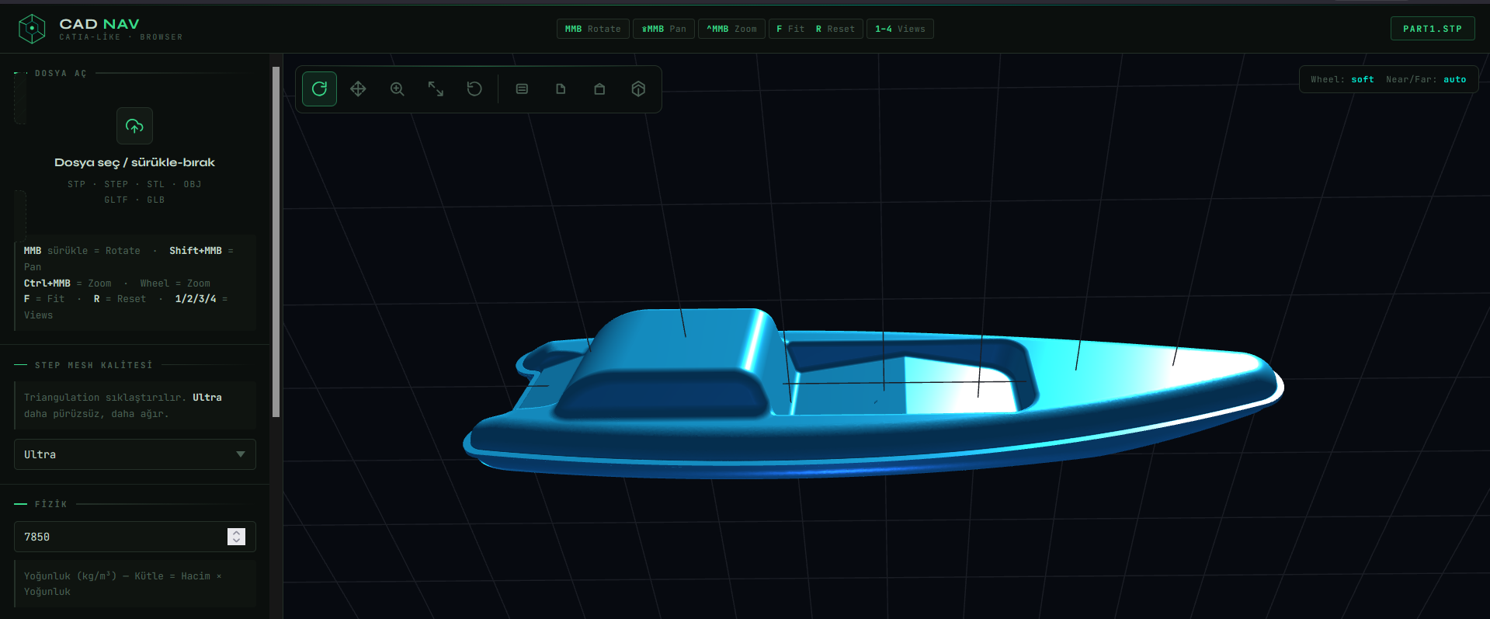Activate the Pan tool four-arrow icon

[x=358, y=89]
